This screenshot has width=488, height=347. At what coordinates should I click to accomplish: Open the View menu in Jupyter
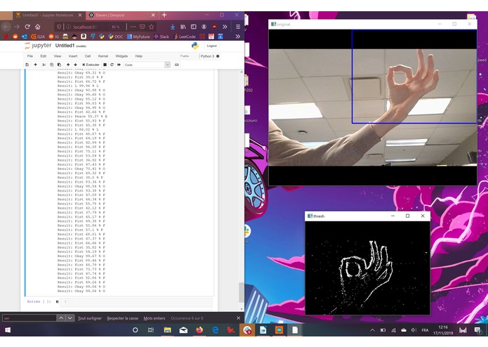click(x=58, y=56)
